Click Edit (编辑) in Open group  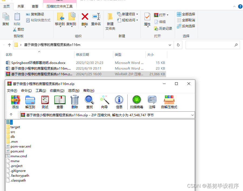tap(160, 22)
